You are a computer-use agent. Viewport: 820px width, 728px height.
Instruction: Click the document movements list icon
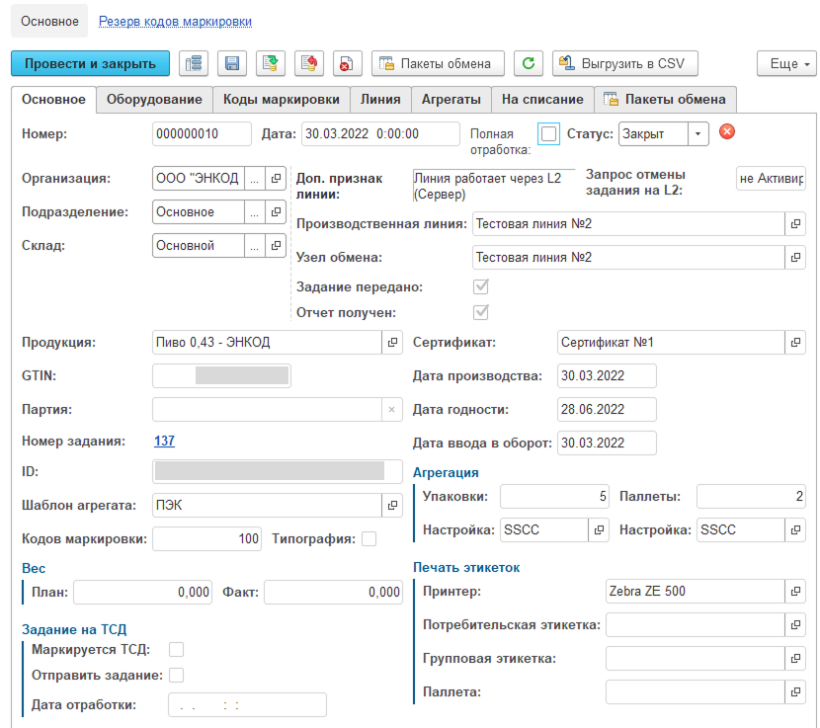click(x=194, y=64)
